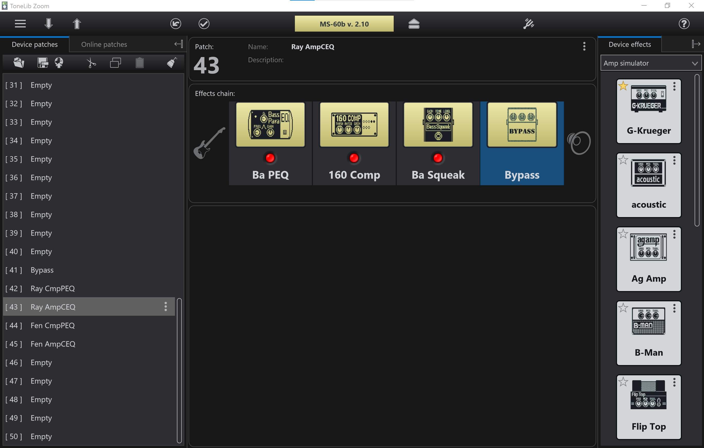Collapse the device effects panel
The image size is (704, 448).
[696, 44]
